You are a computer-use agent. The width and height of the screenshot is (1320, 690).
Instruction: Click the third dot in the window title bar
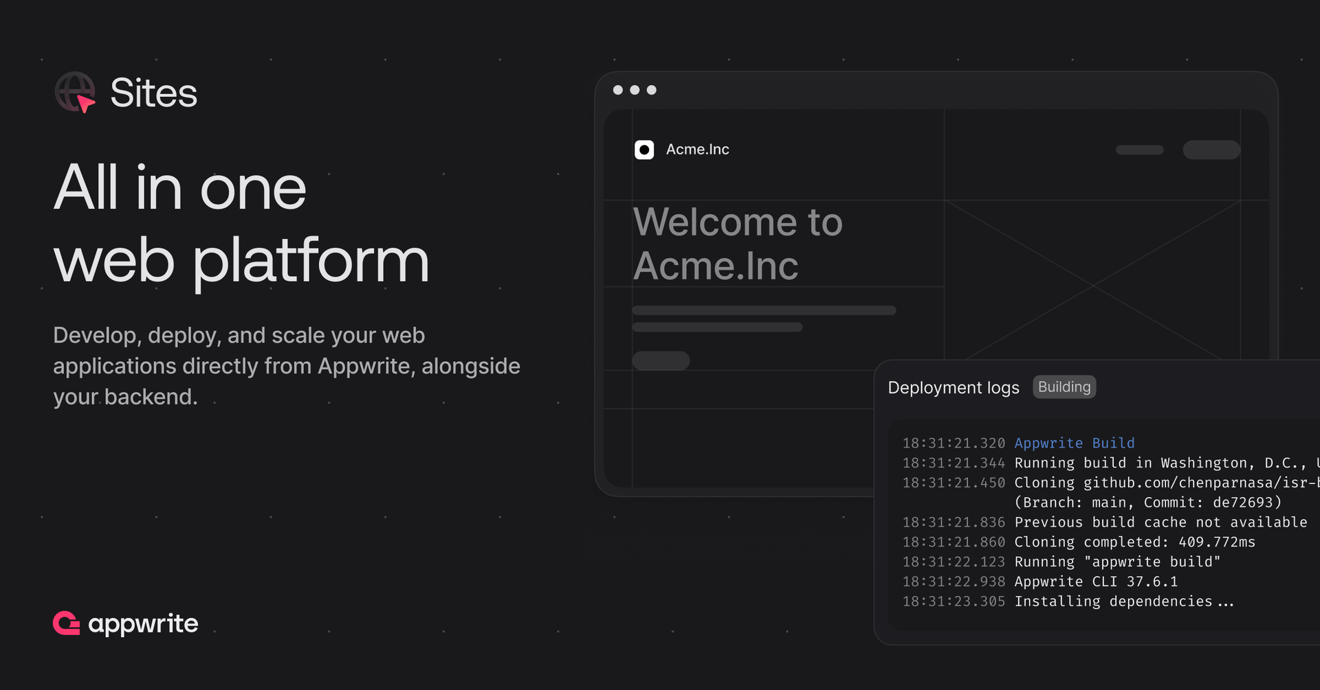pyautogui.click(x=652, y=90)
